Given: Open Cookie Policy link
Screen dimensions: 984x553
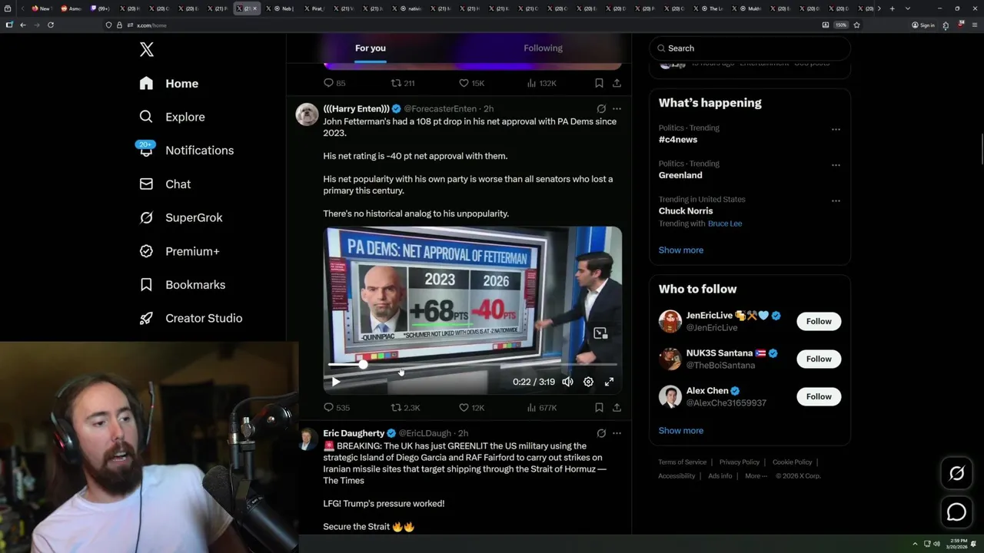Looking at the screenshot, I should click(792, 462).
